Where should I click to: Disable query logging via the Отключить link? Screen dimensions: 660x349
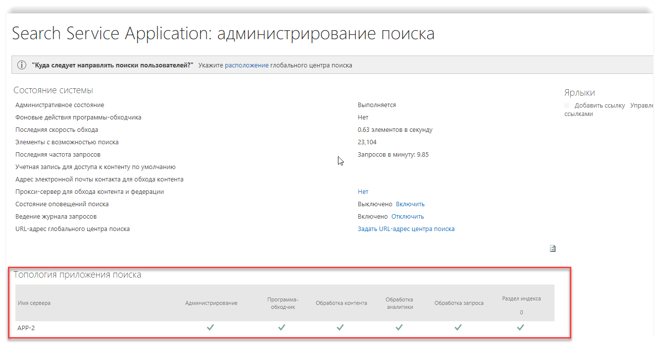[407, 217]
